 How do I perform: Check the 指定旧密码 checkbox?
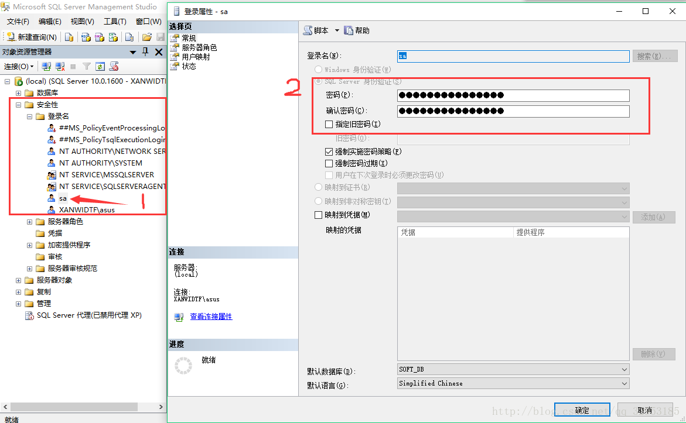(x=329, y=125)
